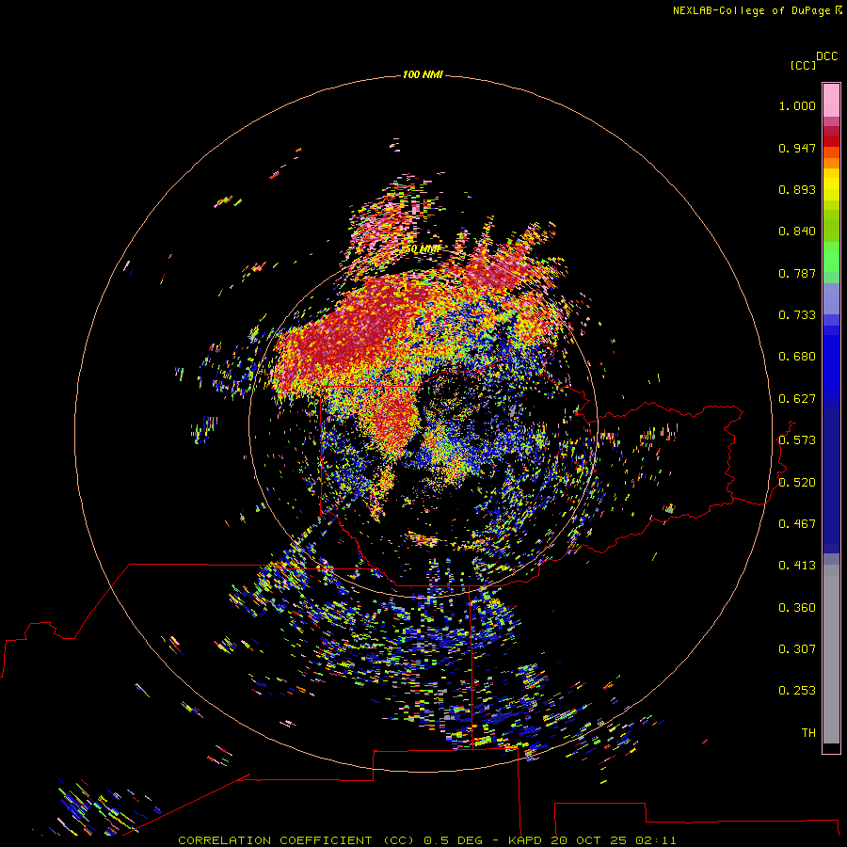Pick the light green segment of color scale
The width and height of the screenshot is (847, 847).
click(x=831, y=257)
